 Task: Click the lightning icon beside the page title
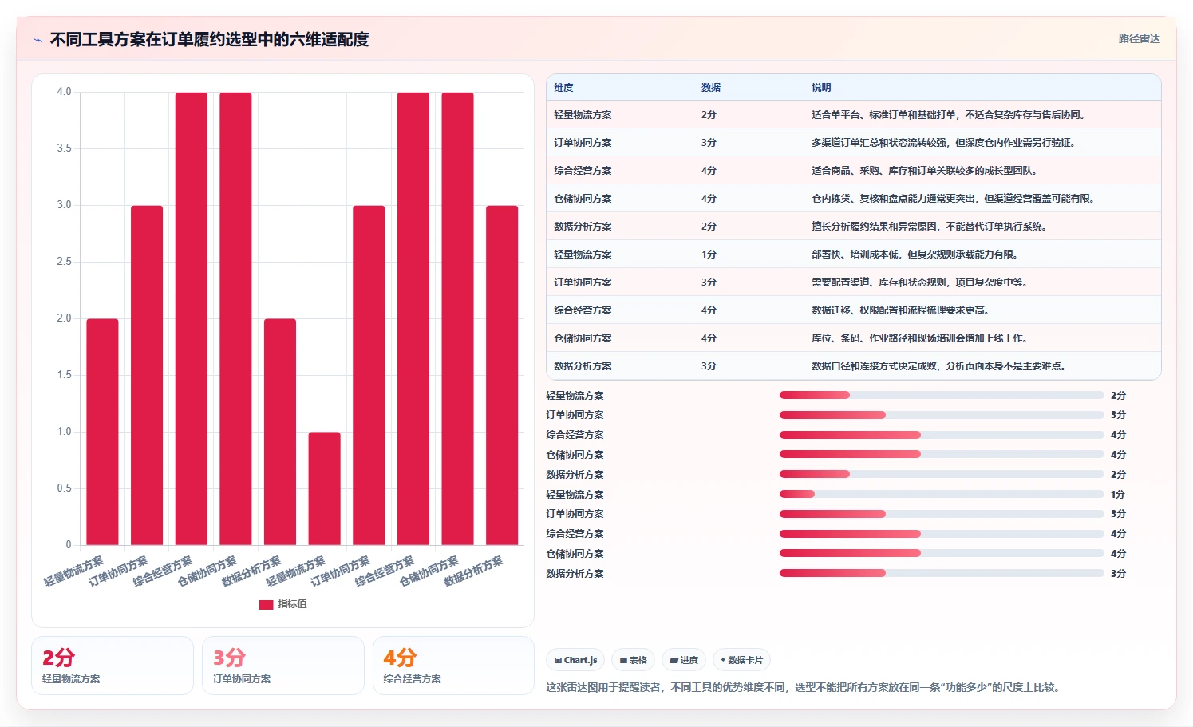38,40
